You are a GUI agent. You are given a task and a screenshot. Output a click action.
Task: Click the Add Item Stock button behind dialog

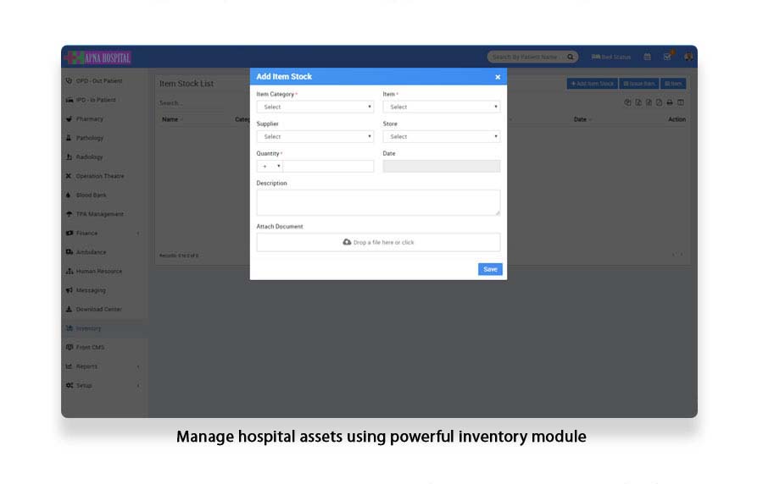click(593, 84)
